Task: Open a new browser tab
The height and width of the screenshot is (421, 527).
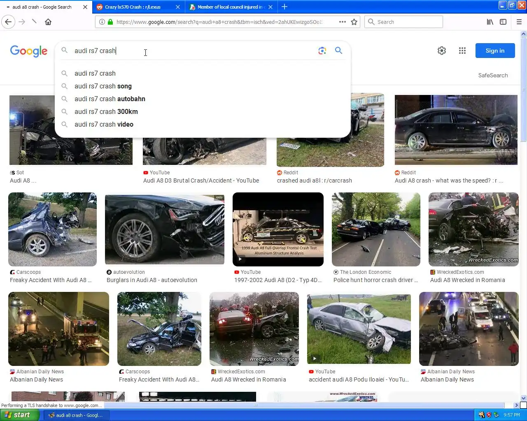Action: coord(284,7)
